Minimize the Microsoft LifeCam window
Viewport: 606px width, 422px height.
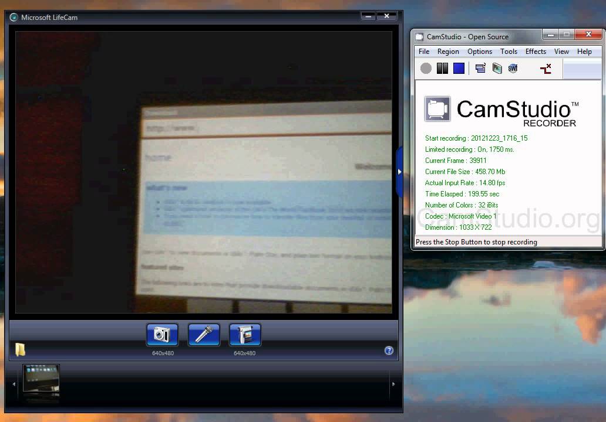[x=368, y=16]
